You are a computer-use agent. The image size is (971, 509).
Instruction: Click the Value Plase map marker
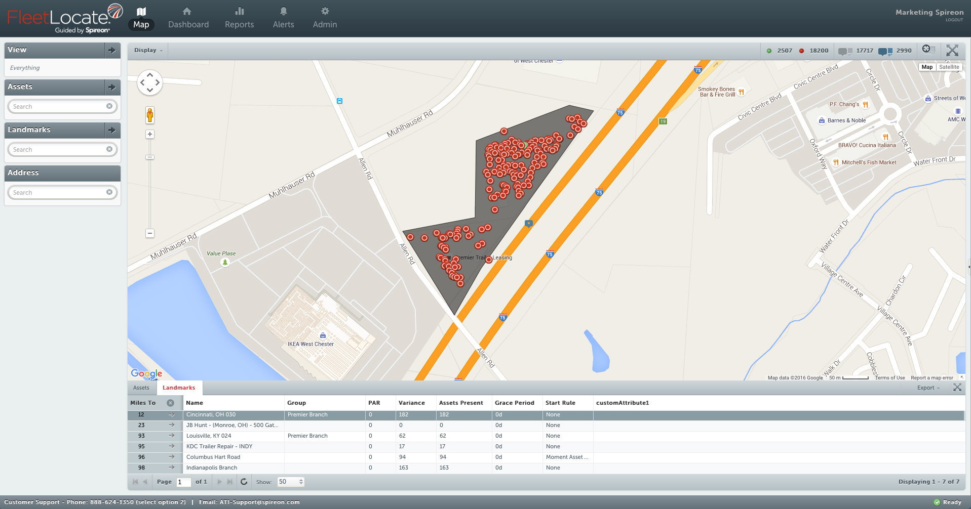(x=225, y=262)
